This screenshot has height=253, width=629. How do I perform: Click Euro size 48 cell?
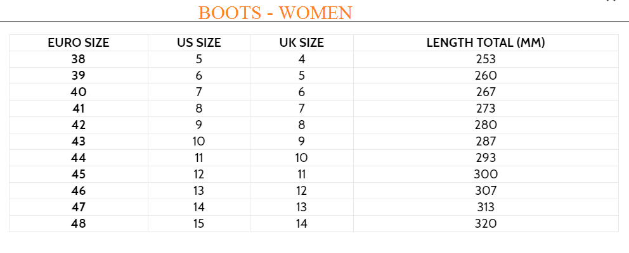pos(79,223)
